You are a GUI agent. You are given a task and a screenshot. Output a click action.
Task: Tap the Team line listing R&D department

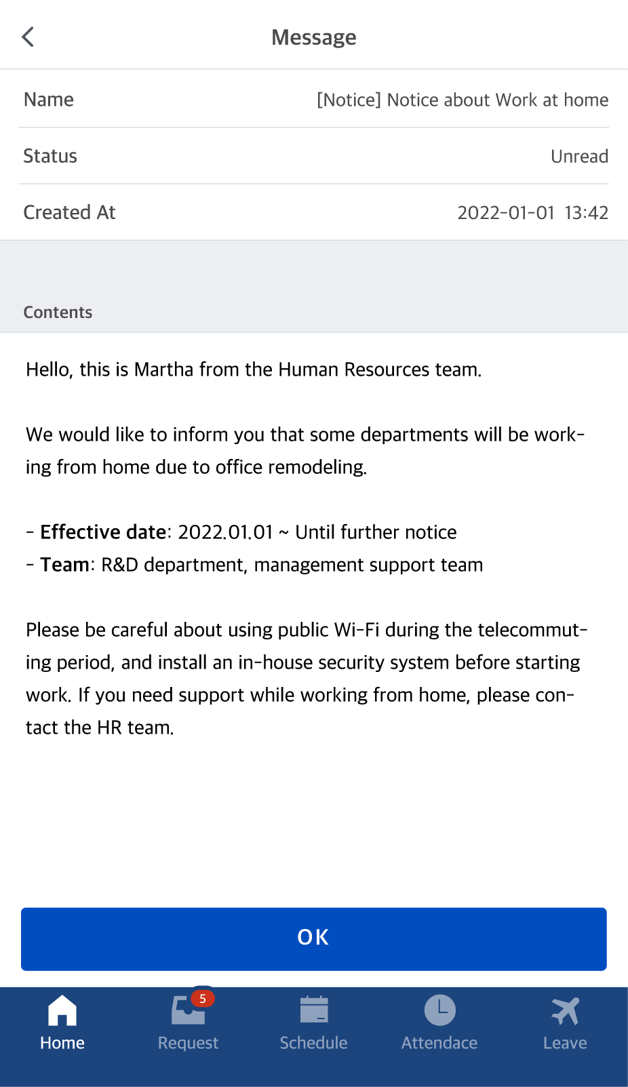[254, 564]
